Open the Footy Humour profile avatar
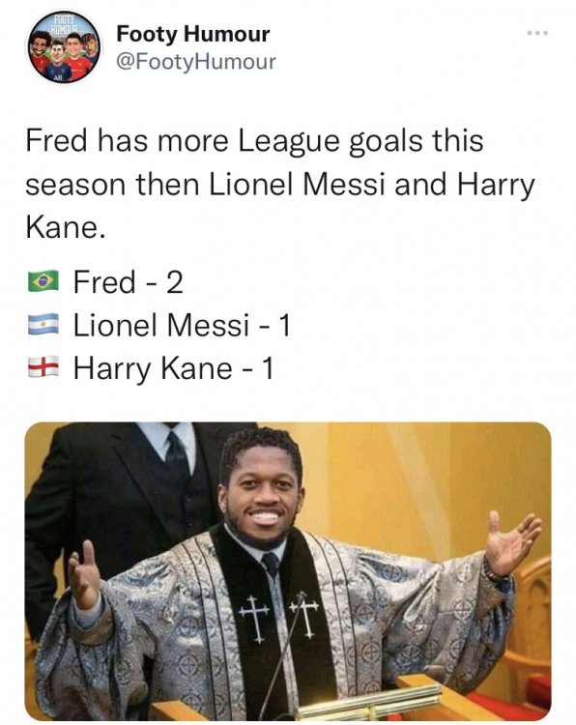 pyautogui.click(x=64, y=46)
